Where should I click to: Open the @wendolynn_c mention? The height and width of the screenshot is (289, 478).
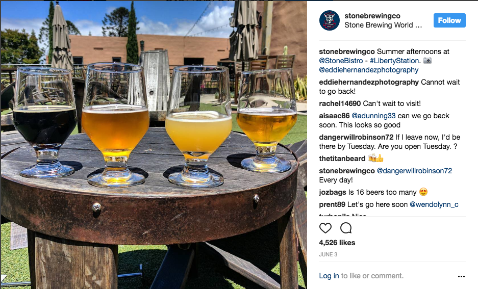(434, 204)
